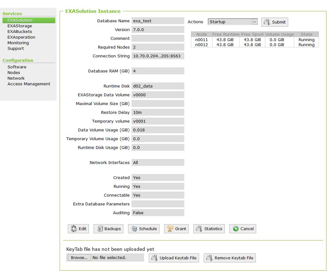Click the empty Extra Database Parameters field
Screen dimensions: 329x275
pos(158,204)
